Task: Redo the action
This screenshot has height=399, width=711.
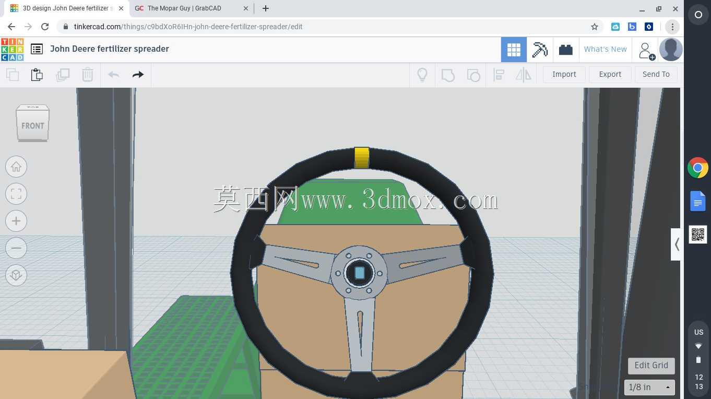Action: 138,75
